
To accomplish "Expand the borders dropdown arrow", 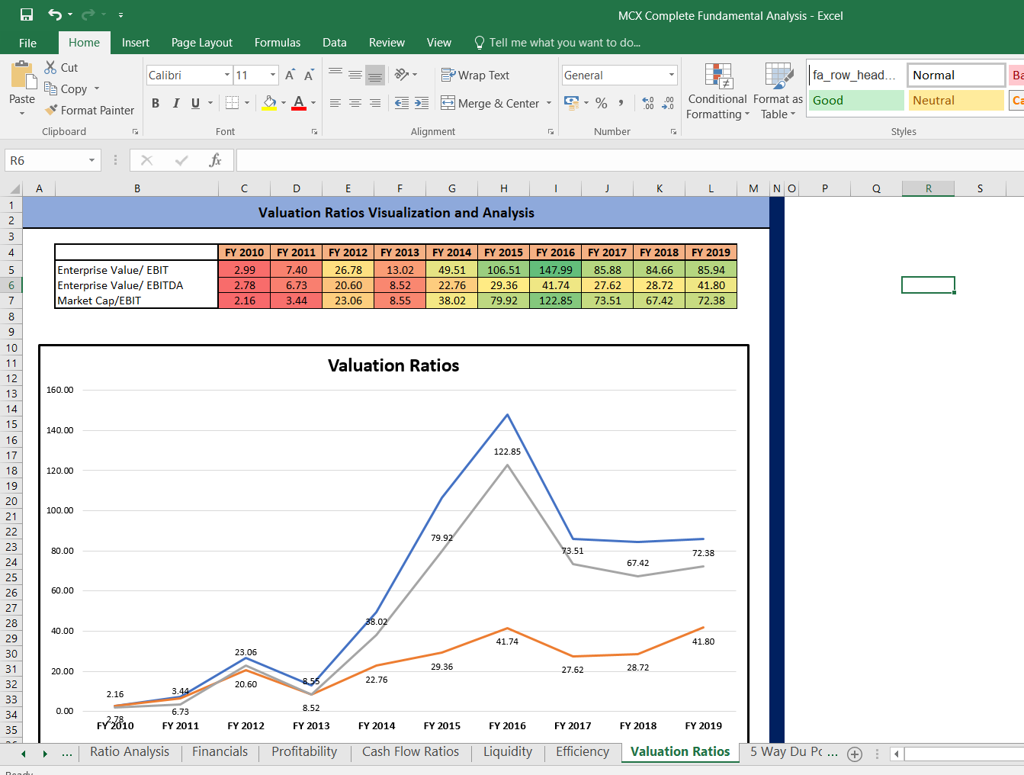I will click(x=247, y=103).
